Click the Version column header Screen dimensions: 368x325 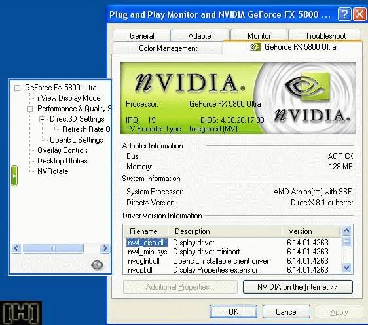coord(311,231)
